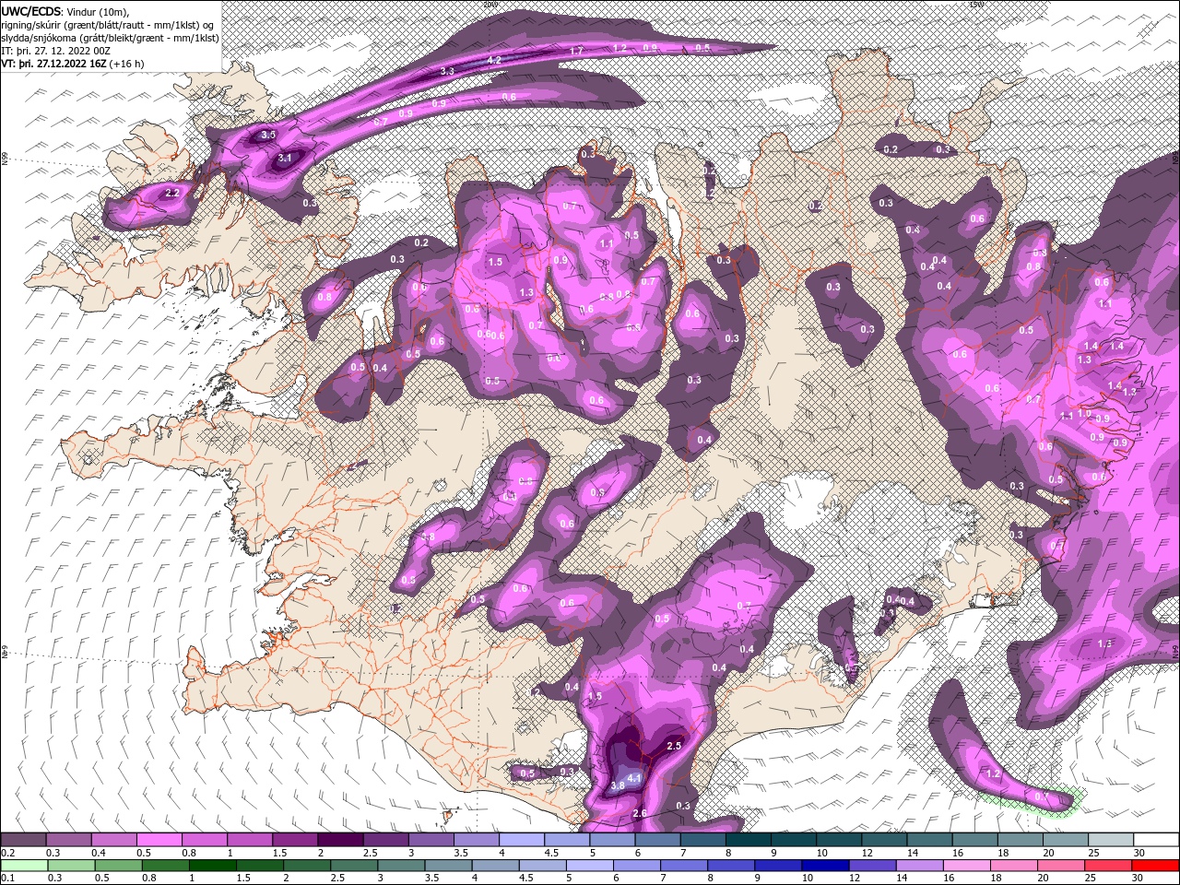
Task: Click the 2.6 value at the southern coastline
Action: [641, 813]
